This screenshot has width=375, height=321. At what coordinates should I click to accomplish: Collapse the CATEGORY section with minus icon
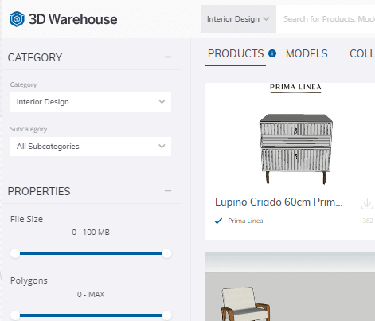coord(168,57)
